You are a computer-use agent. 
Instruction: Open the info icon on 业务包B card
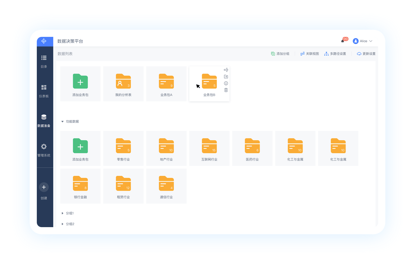point(226,83)
